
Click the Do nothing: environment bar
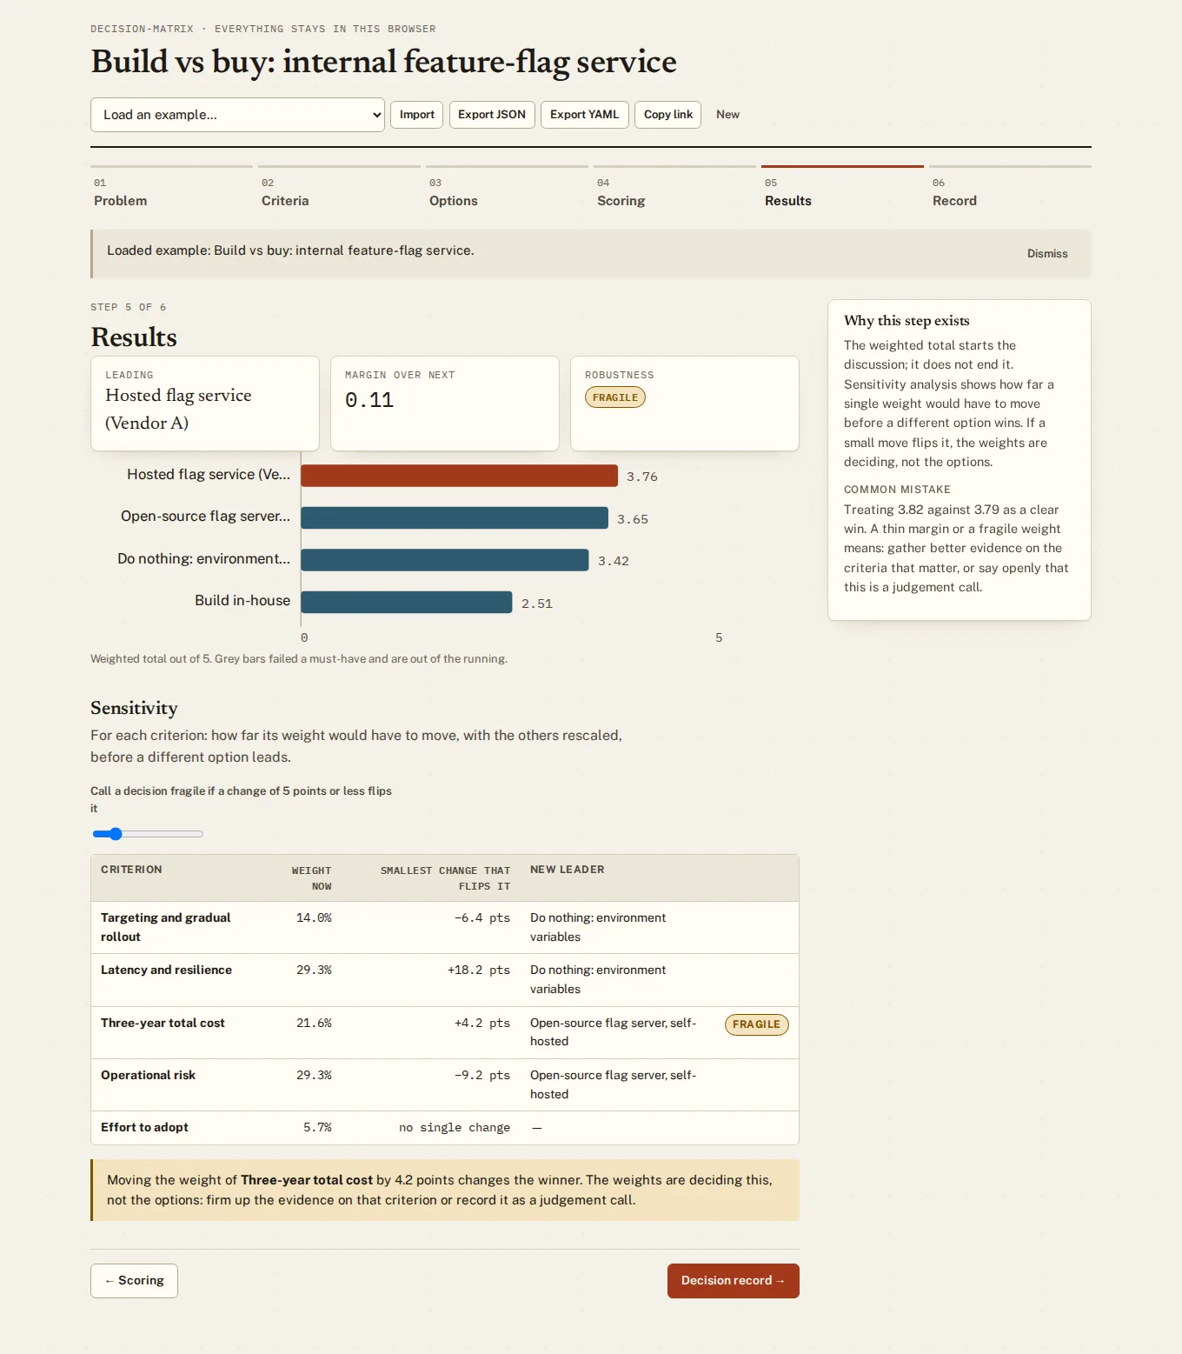445,560
